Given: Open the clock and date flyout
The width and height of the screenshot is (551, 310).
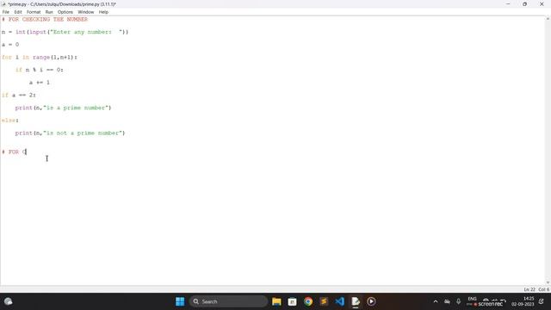Looking at the screenshot, I should tap(523, 301).
